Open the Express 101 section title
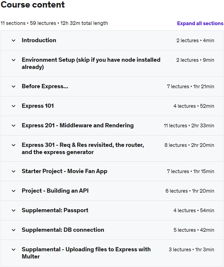 (38, 106)
